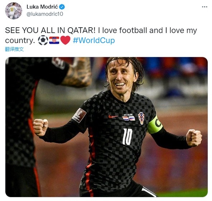Click the Luka Modrić display name
212x201 pixels.
(x=42, y=7)
